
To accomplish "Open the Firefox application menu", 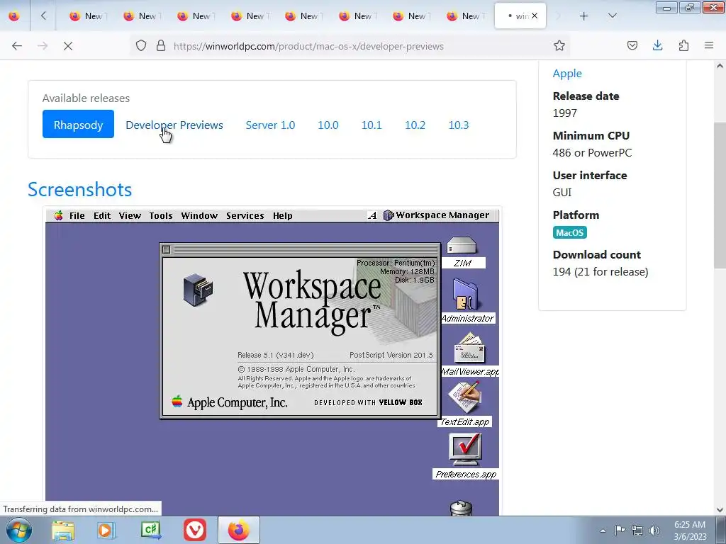I will (x=709, y=46).
